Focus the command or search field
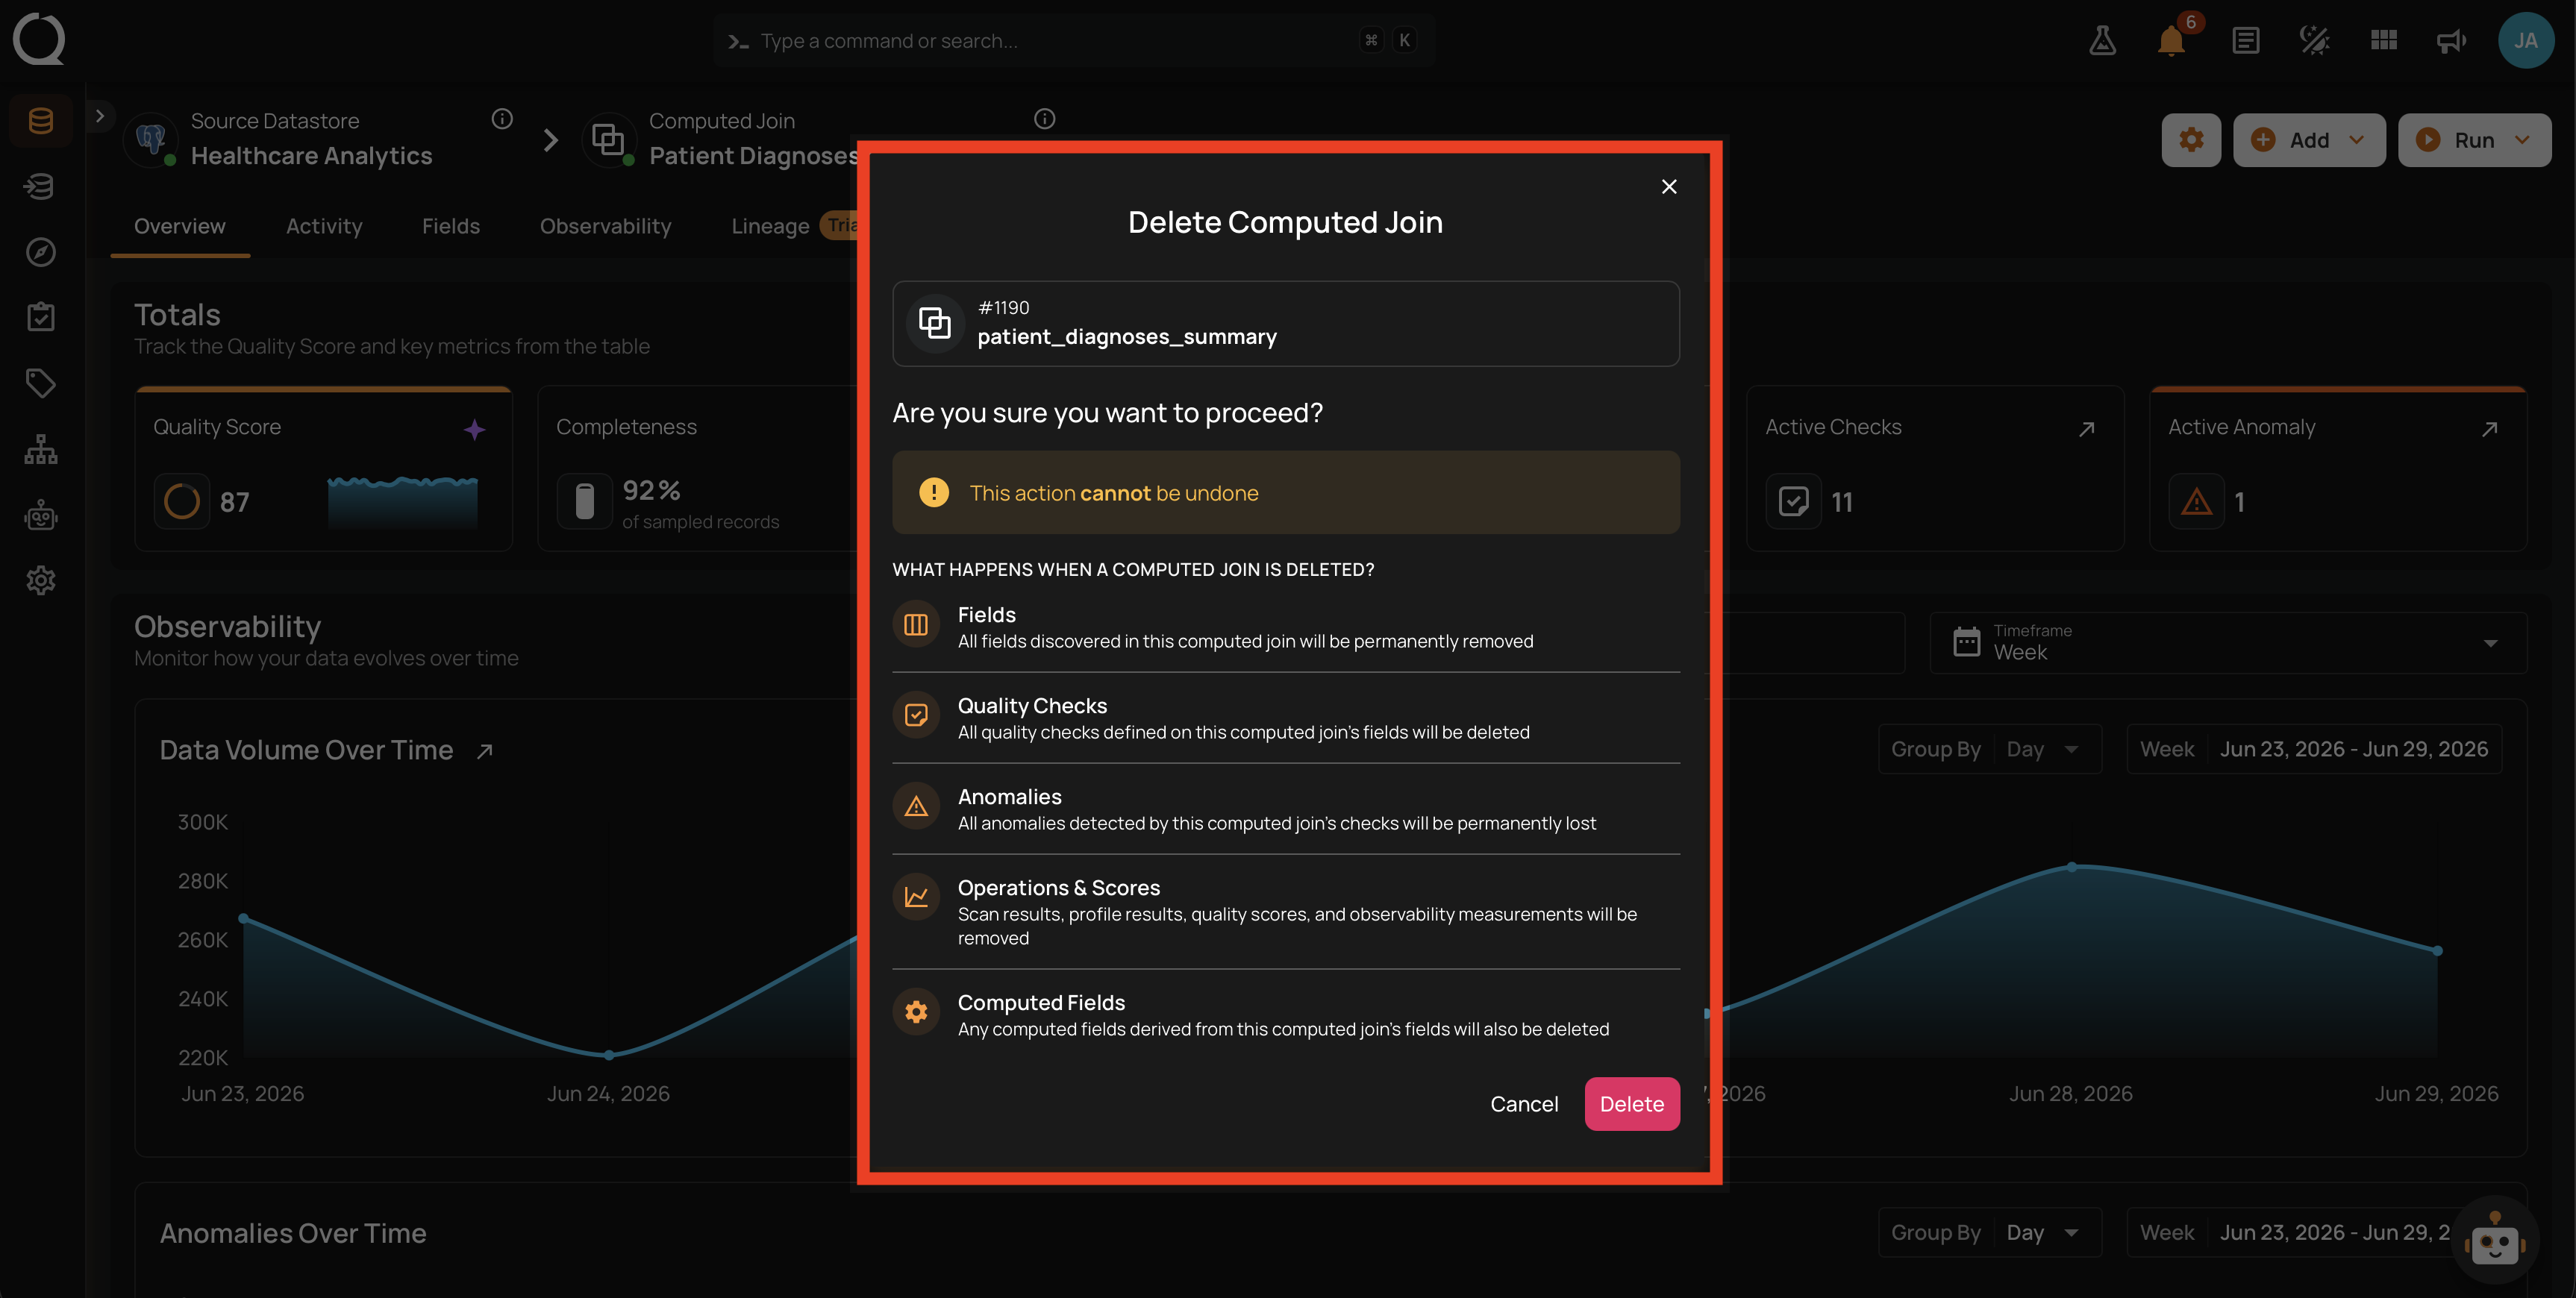Image resolution: width=2576 pixels, height=1298 pixels. pyautogui.click(x=1074, y=41)
